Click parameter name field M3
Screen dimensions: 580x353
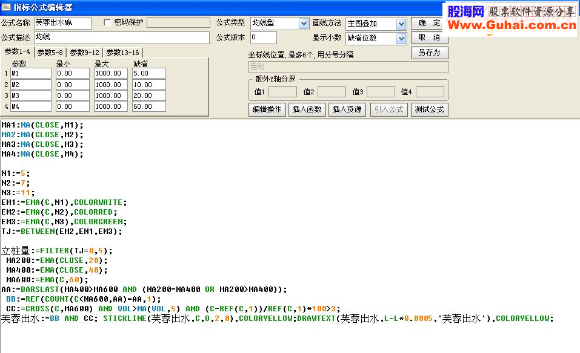click(x=31, y=96)
